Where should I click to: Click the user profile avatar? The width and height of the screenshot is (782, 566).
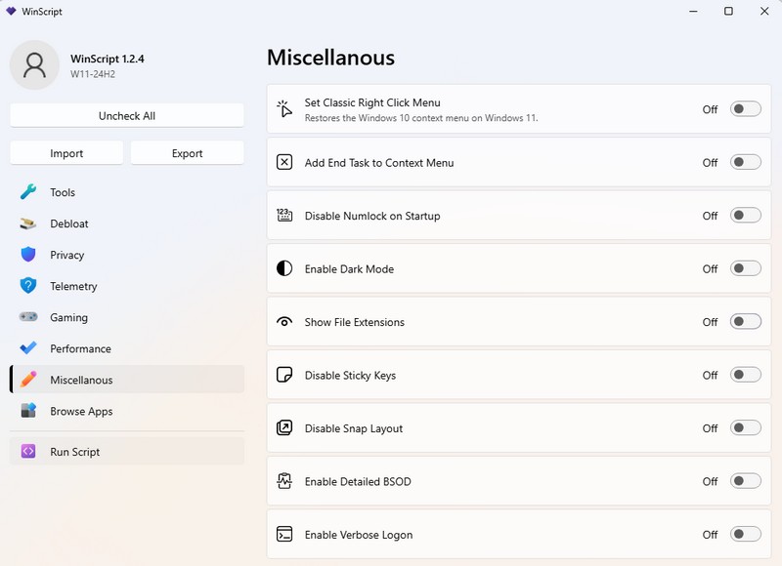34,64
